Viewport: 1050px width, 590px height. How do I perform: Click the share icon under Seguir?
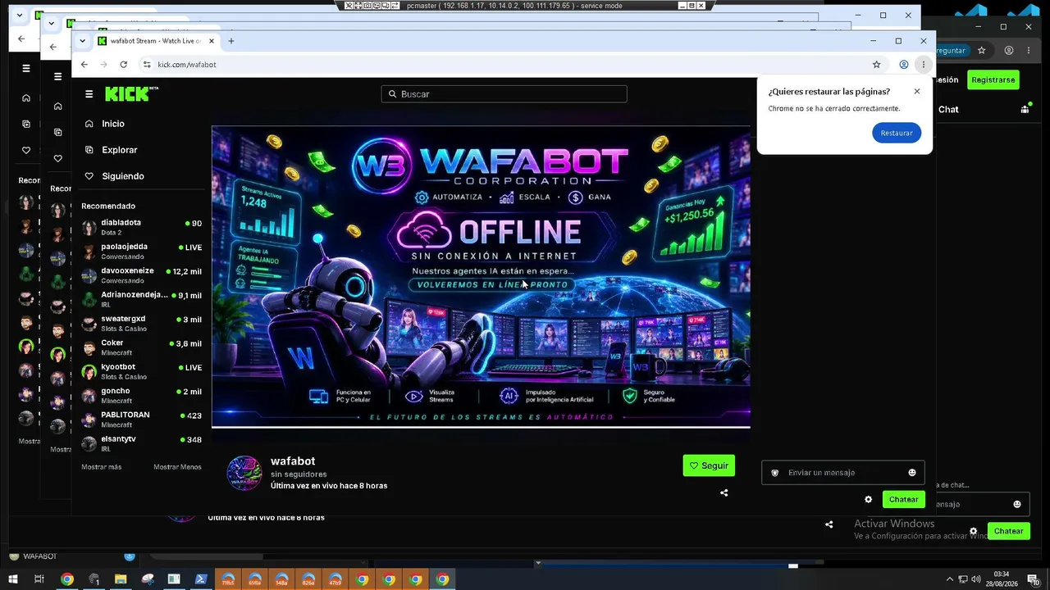click(724, 492)
